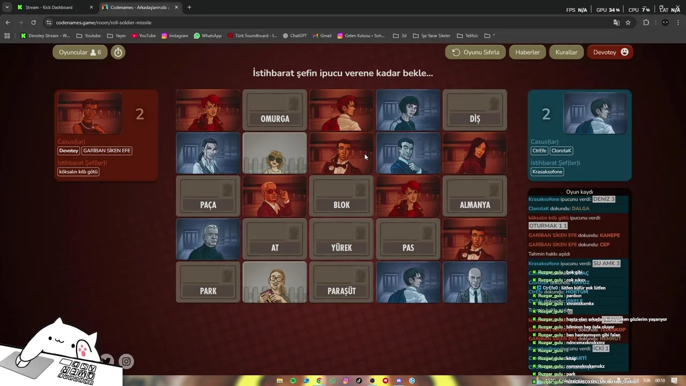This screenshot has width=686, height=386.
Task: Click the DENİZ 3 clue in game log
Action: pyautogui.click(x=603, y=199)
